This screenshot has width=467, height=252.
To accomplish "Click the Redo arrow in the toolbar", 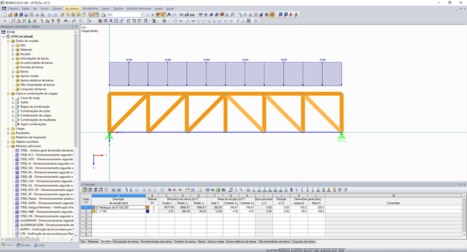I will [55, 15].
